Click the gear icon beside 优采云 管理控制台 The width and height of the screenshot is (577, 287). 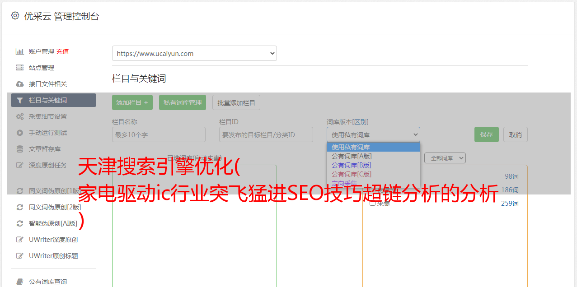[15, 16]
